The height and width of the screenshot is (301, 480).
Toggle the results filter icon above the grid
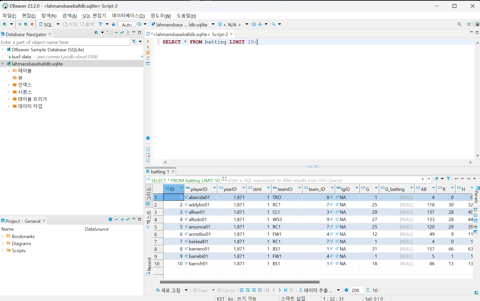pos(449,179)
